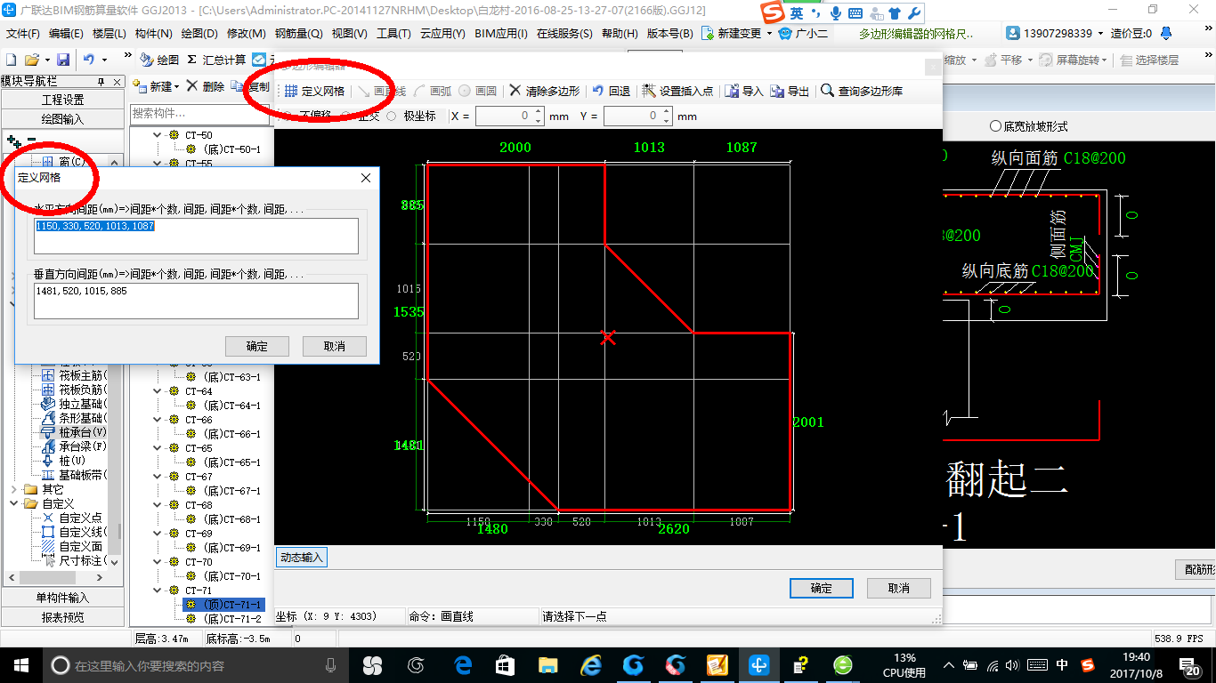This screenshot has width=1216, height=683.
Task: Collapse the CT-64 tree node
Action: (x=158, y=391)
